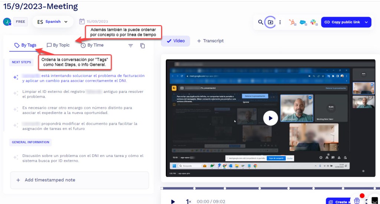Viewport: 380px width, 204px height.
Task: Select the By Tags tab
Action: tap(25, 45)
